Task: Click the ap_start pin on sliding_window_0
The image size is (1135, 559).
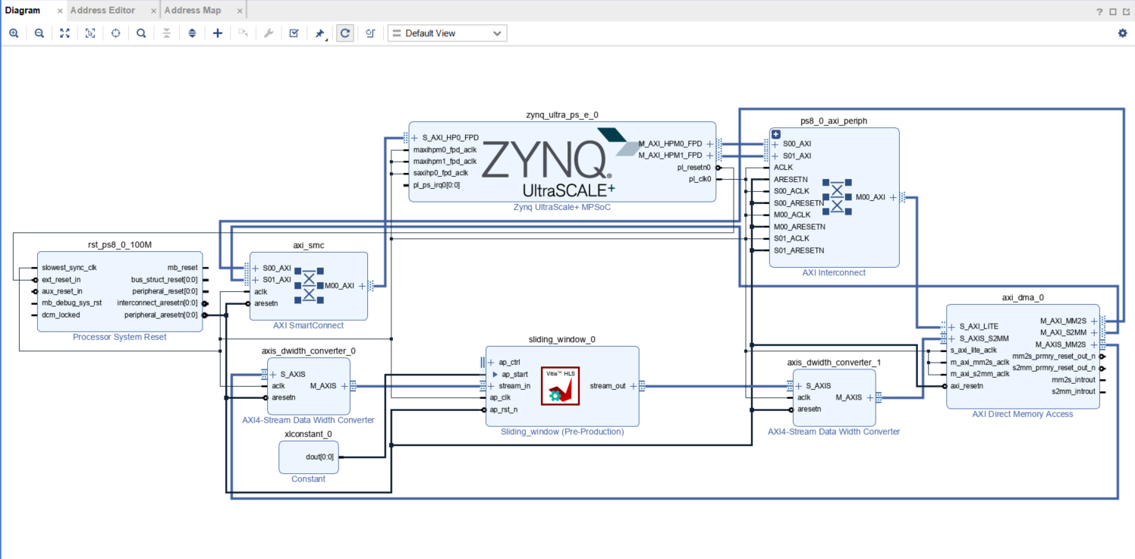Action: 514,374
